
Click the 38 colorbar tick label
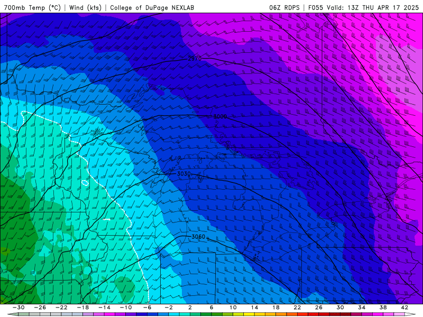[383, 307]
